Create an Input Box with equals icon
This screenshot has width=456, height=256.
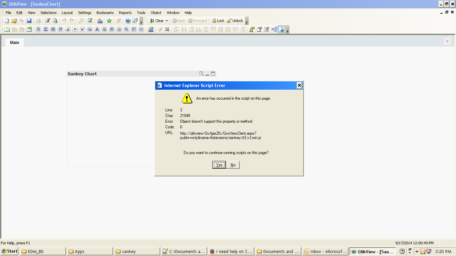coord(75,29)
